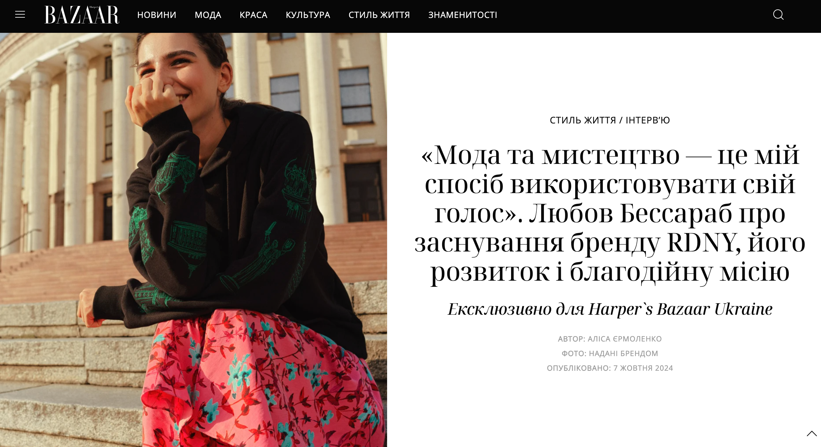Click the scroll-to-top chevron arrow
This screenshot has height=447, width=821.
point(812,433)
